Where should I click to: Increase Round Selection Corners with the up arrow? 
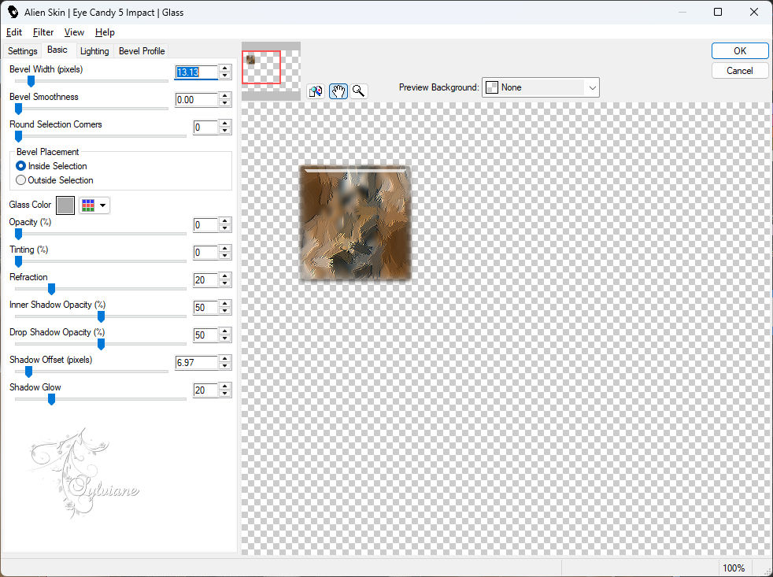click(225, 124)
